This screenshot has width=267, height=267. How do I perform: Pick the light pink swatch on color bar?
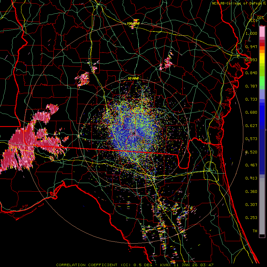[262, 32]
